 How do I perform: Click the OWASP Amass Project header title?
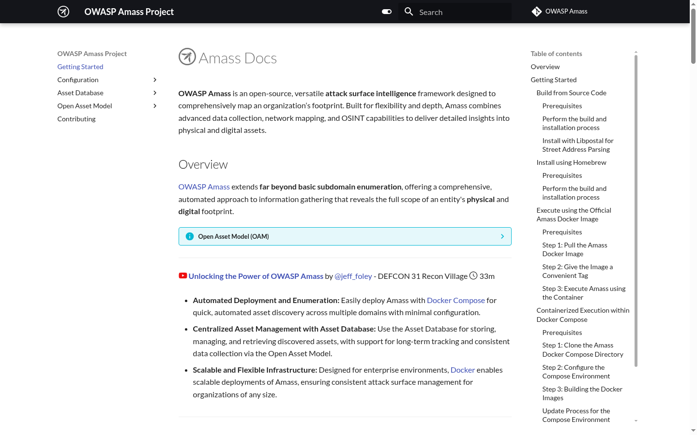[x=129, y=12]
